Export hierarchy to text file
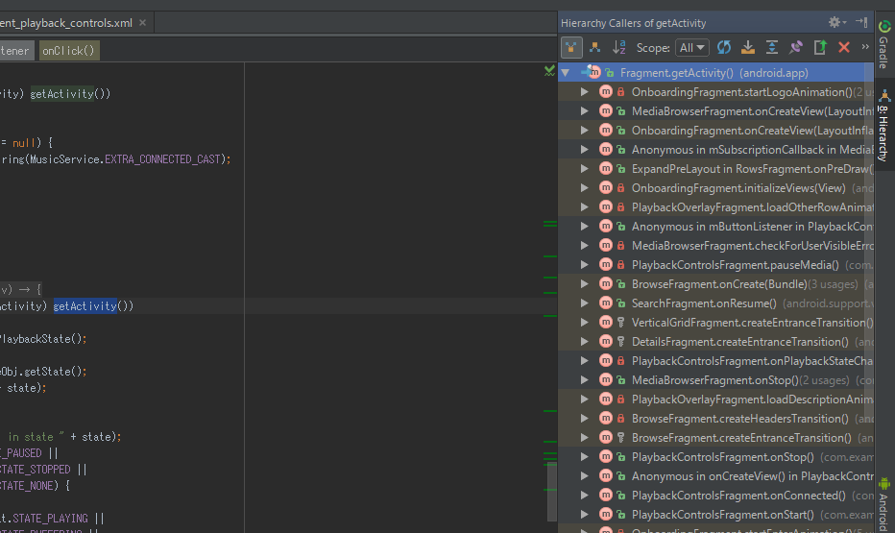The height and width of the screenshot is (533, 895). [820, 47]
